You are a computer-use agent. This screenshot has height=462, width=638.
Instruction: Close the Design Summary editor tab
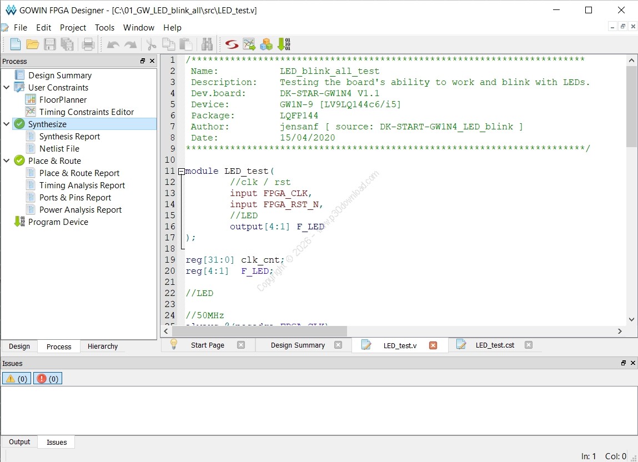[338, 345]
